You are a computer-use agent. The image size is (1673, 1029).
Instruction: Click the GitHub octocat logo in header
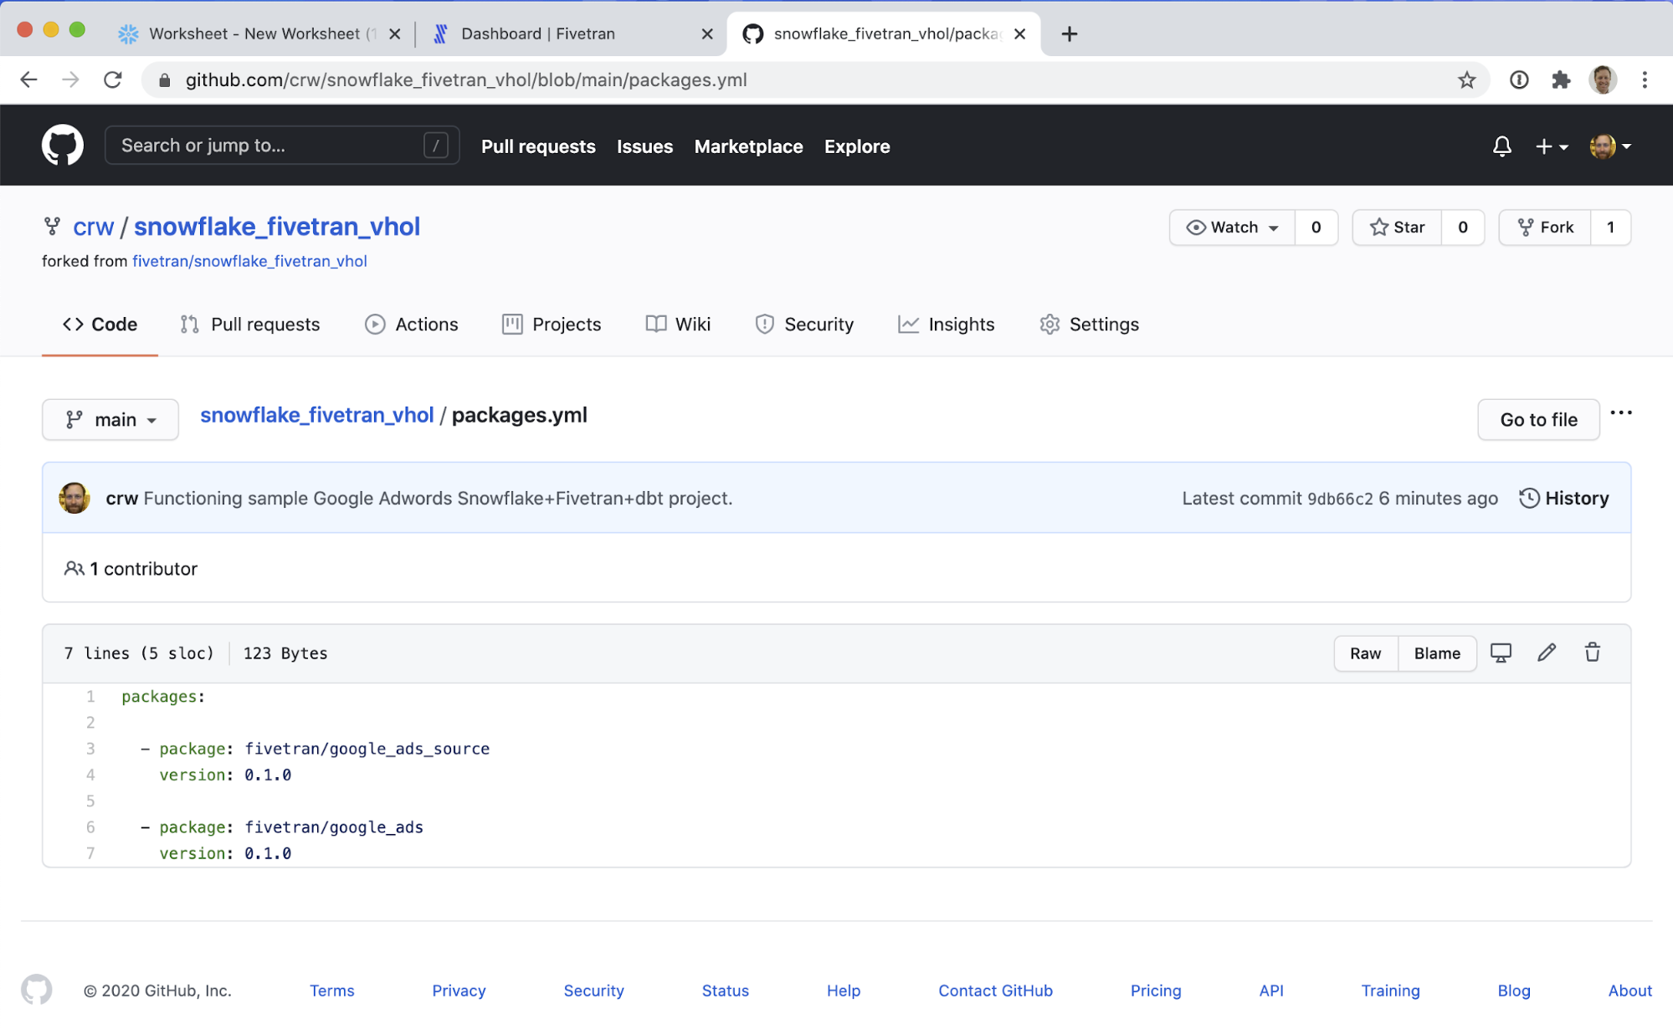(63, 146)
